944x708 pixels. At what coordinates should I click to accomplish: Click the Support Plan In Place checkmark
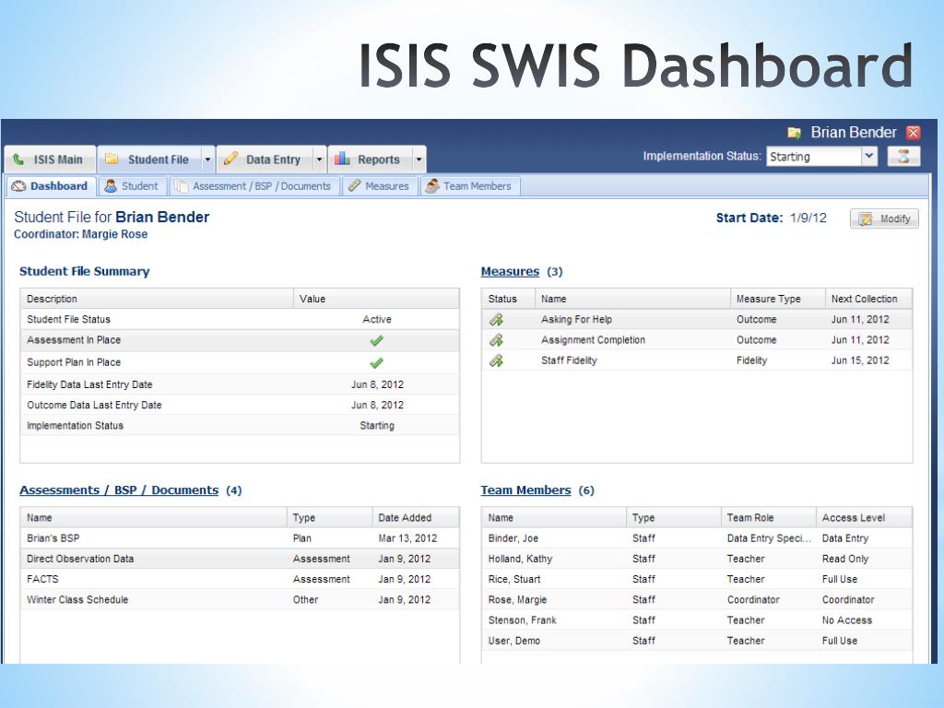tap(377, 363)
